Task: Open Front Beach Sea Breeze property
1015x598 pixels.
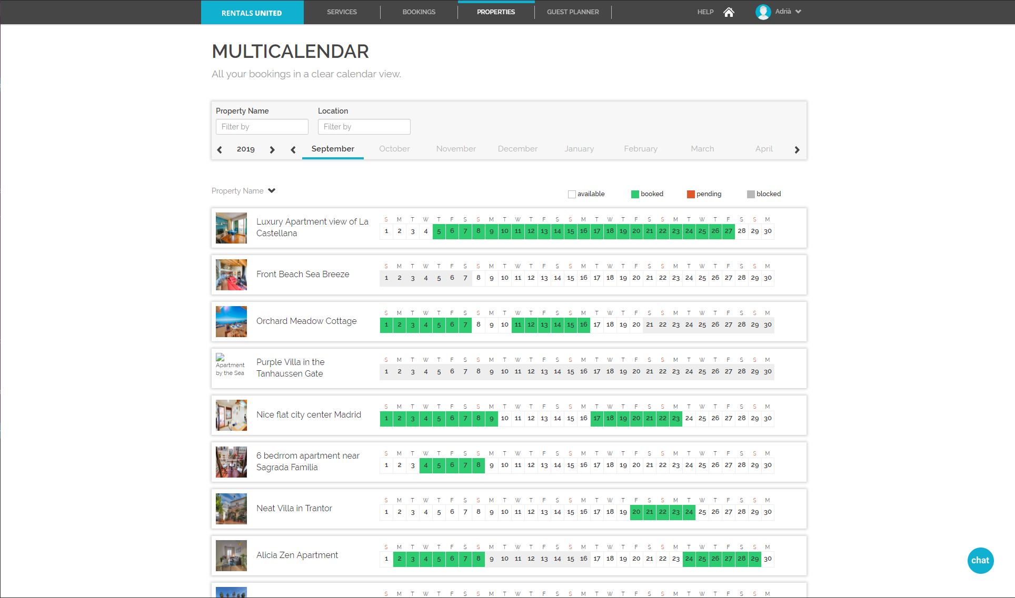Action: 303,274
